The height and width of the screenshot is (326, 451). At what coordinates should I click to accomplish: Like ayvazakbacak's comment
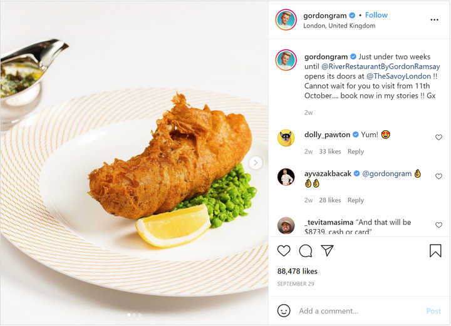(x=438, y=177)
